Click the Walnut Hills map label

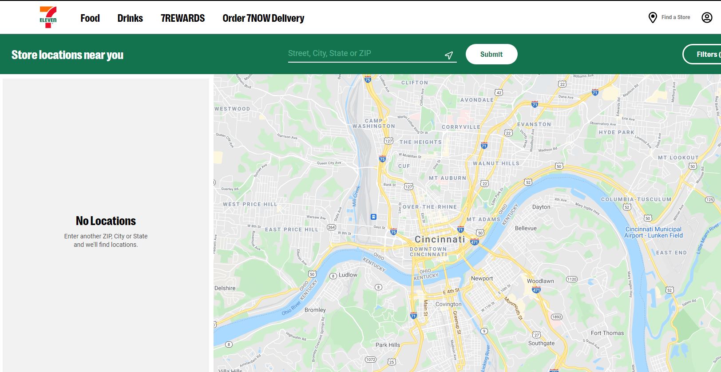(496, 163)
